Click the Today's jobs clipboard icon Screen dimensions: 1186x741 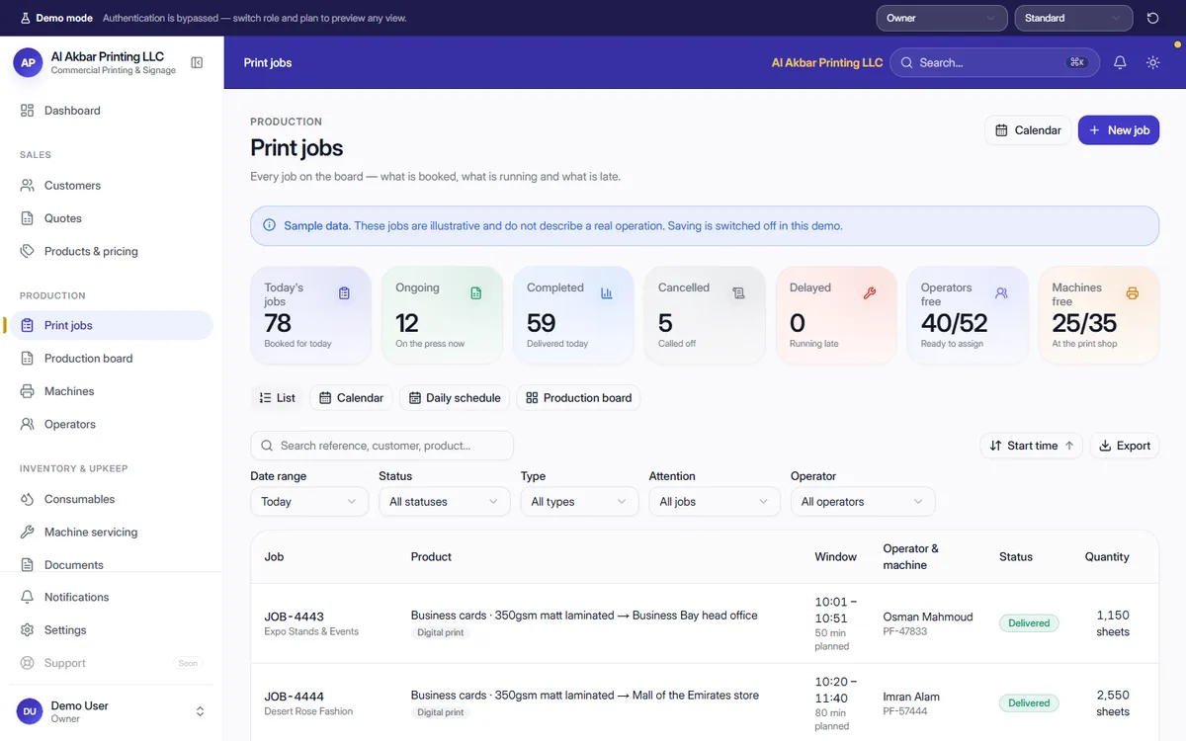pos(344,293)
